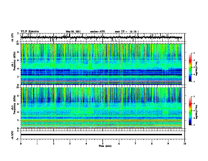Click the "VLF Spectra" plot title
208x161 pixels.
[30, 32]
